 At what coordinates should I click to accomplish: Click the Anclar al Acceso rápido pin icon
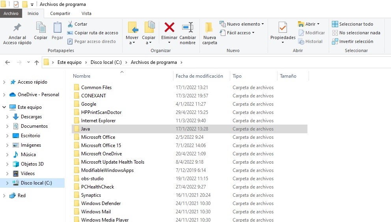click(x=17, y=27)
